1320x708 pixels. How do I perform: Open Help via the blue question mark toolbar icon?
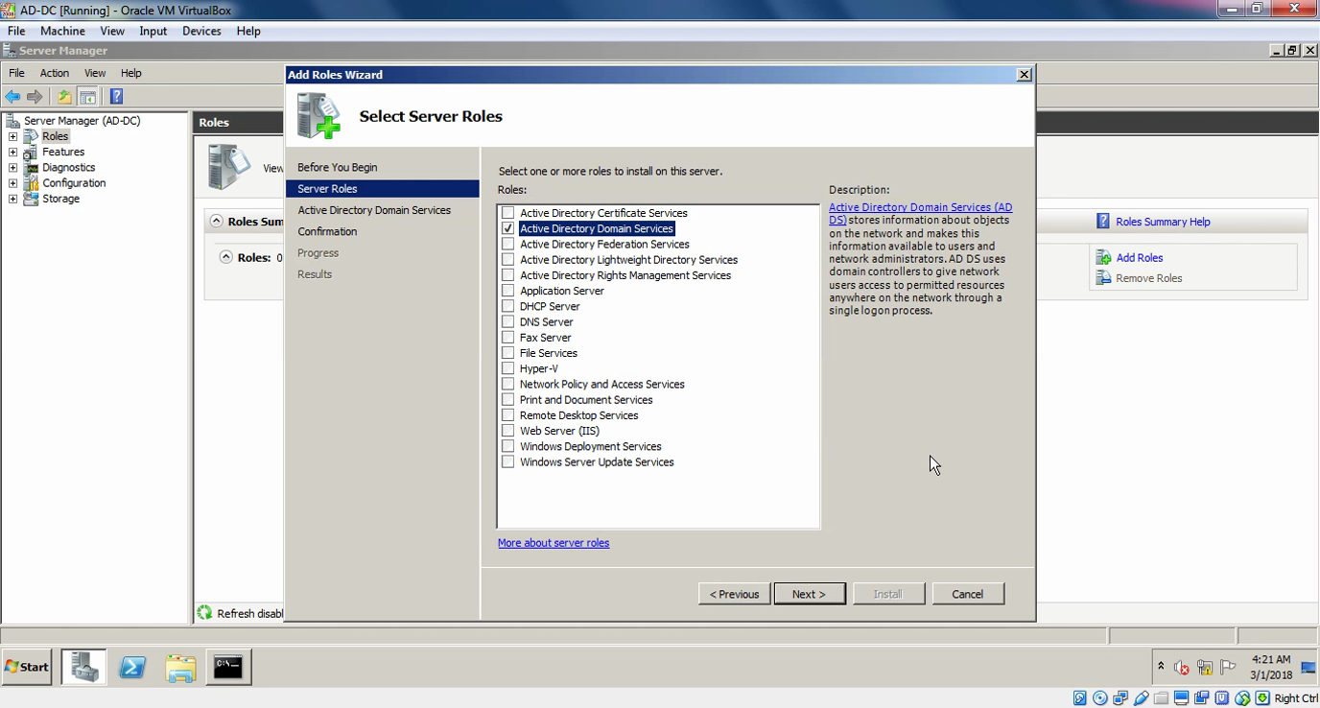coord(116,96)
